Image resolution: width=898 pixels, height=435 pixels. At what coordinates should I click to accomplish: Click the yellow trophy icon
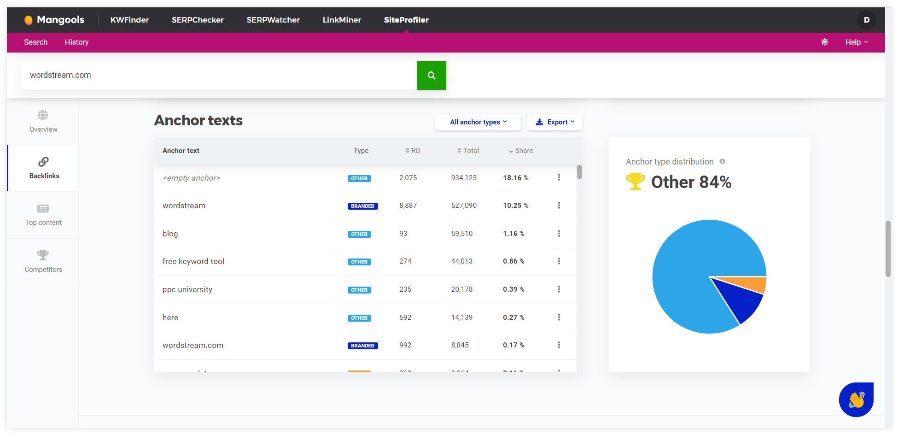click(636, 182)
